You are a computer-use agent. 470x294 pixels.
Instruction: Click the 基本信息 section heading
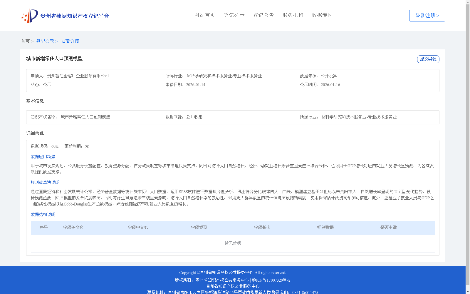click(x=35, y=101)
